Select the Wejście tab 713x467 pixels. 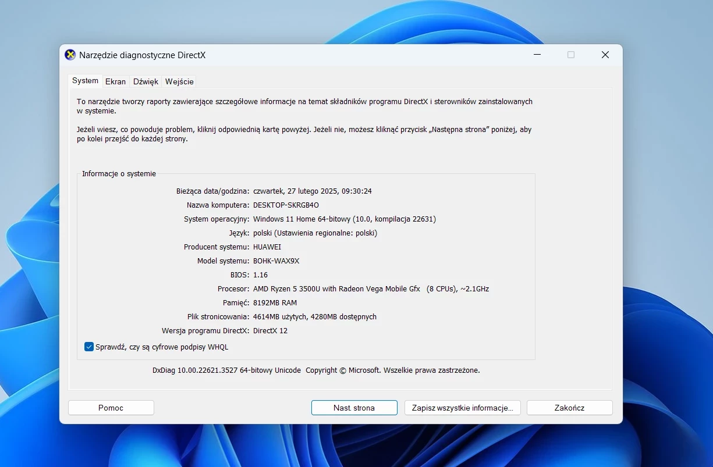179,81
